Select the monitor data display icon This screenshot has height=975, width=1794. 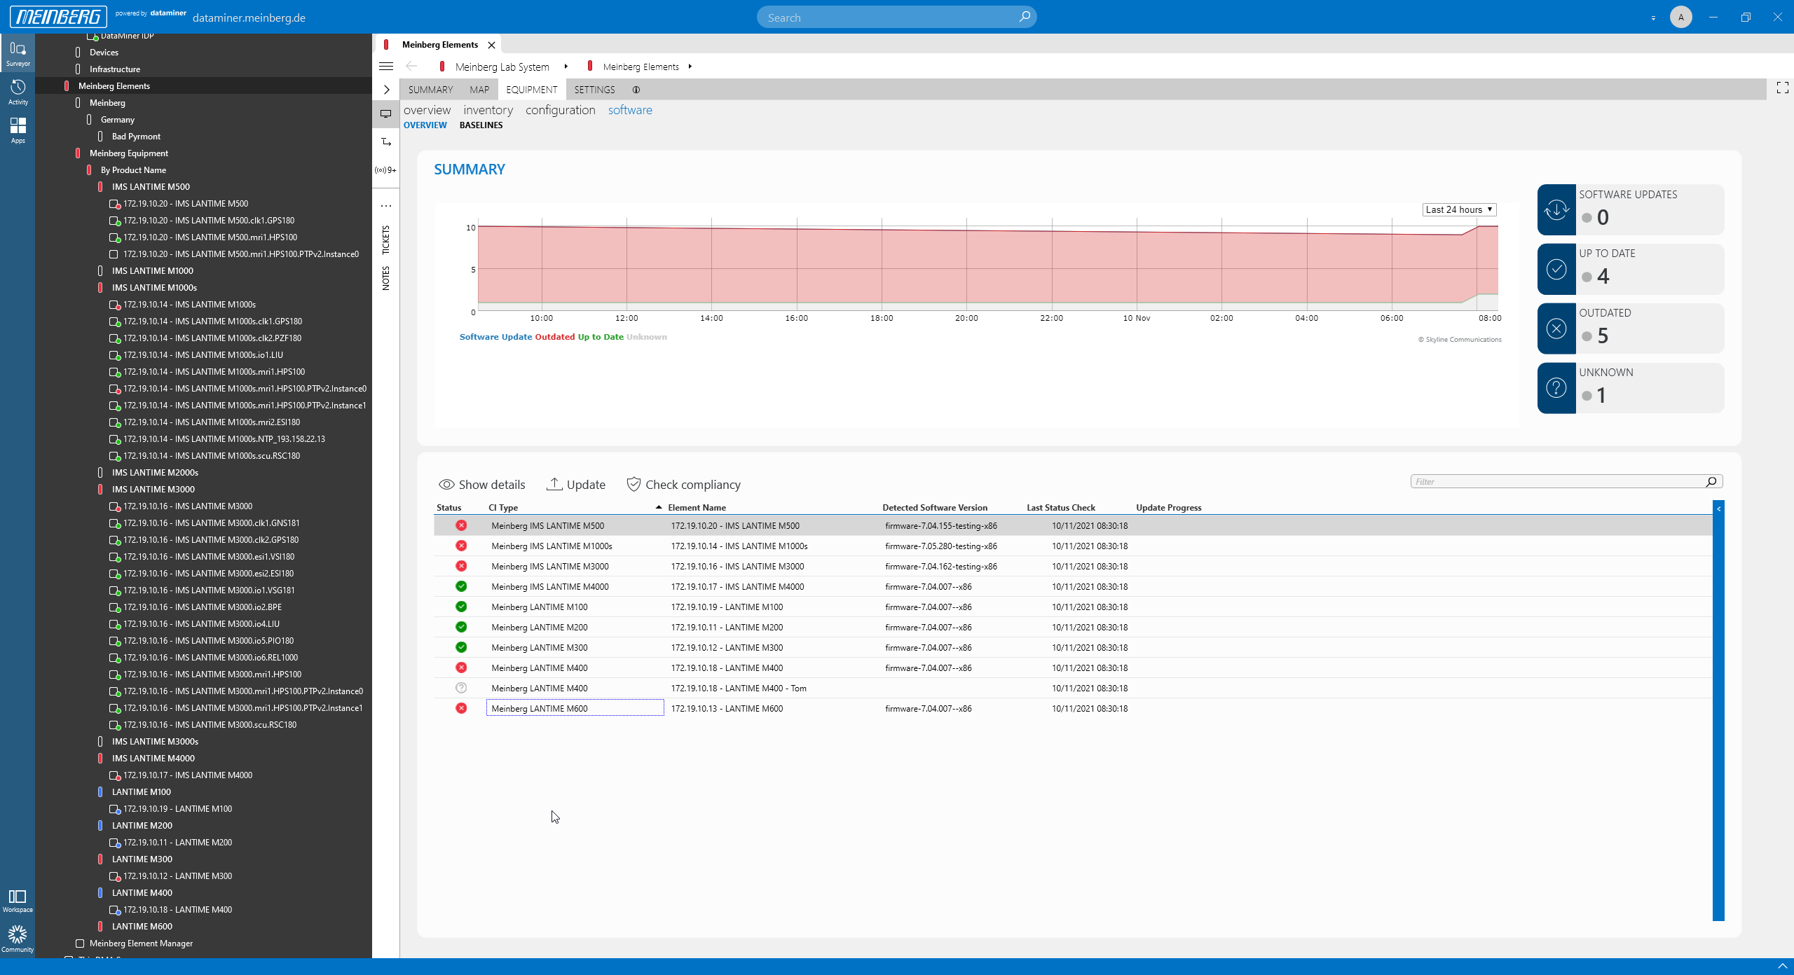click(386, 113)
